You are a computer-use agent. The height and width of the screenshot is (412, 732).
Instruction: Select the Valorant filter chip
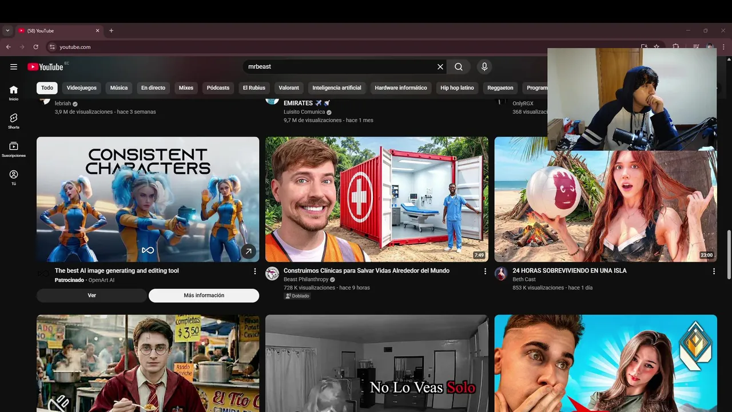coord(289,88)
